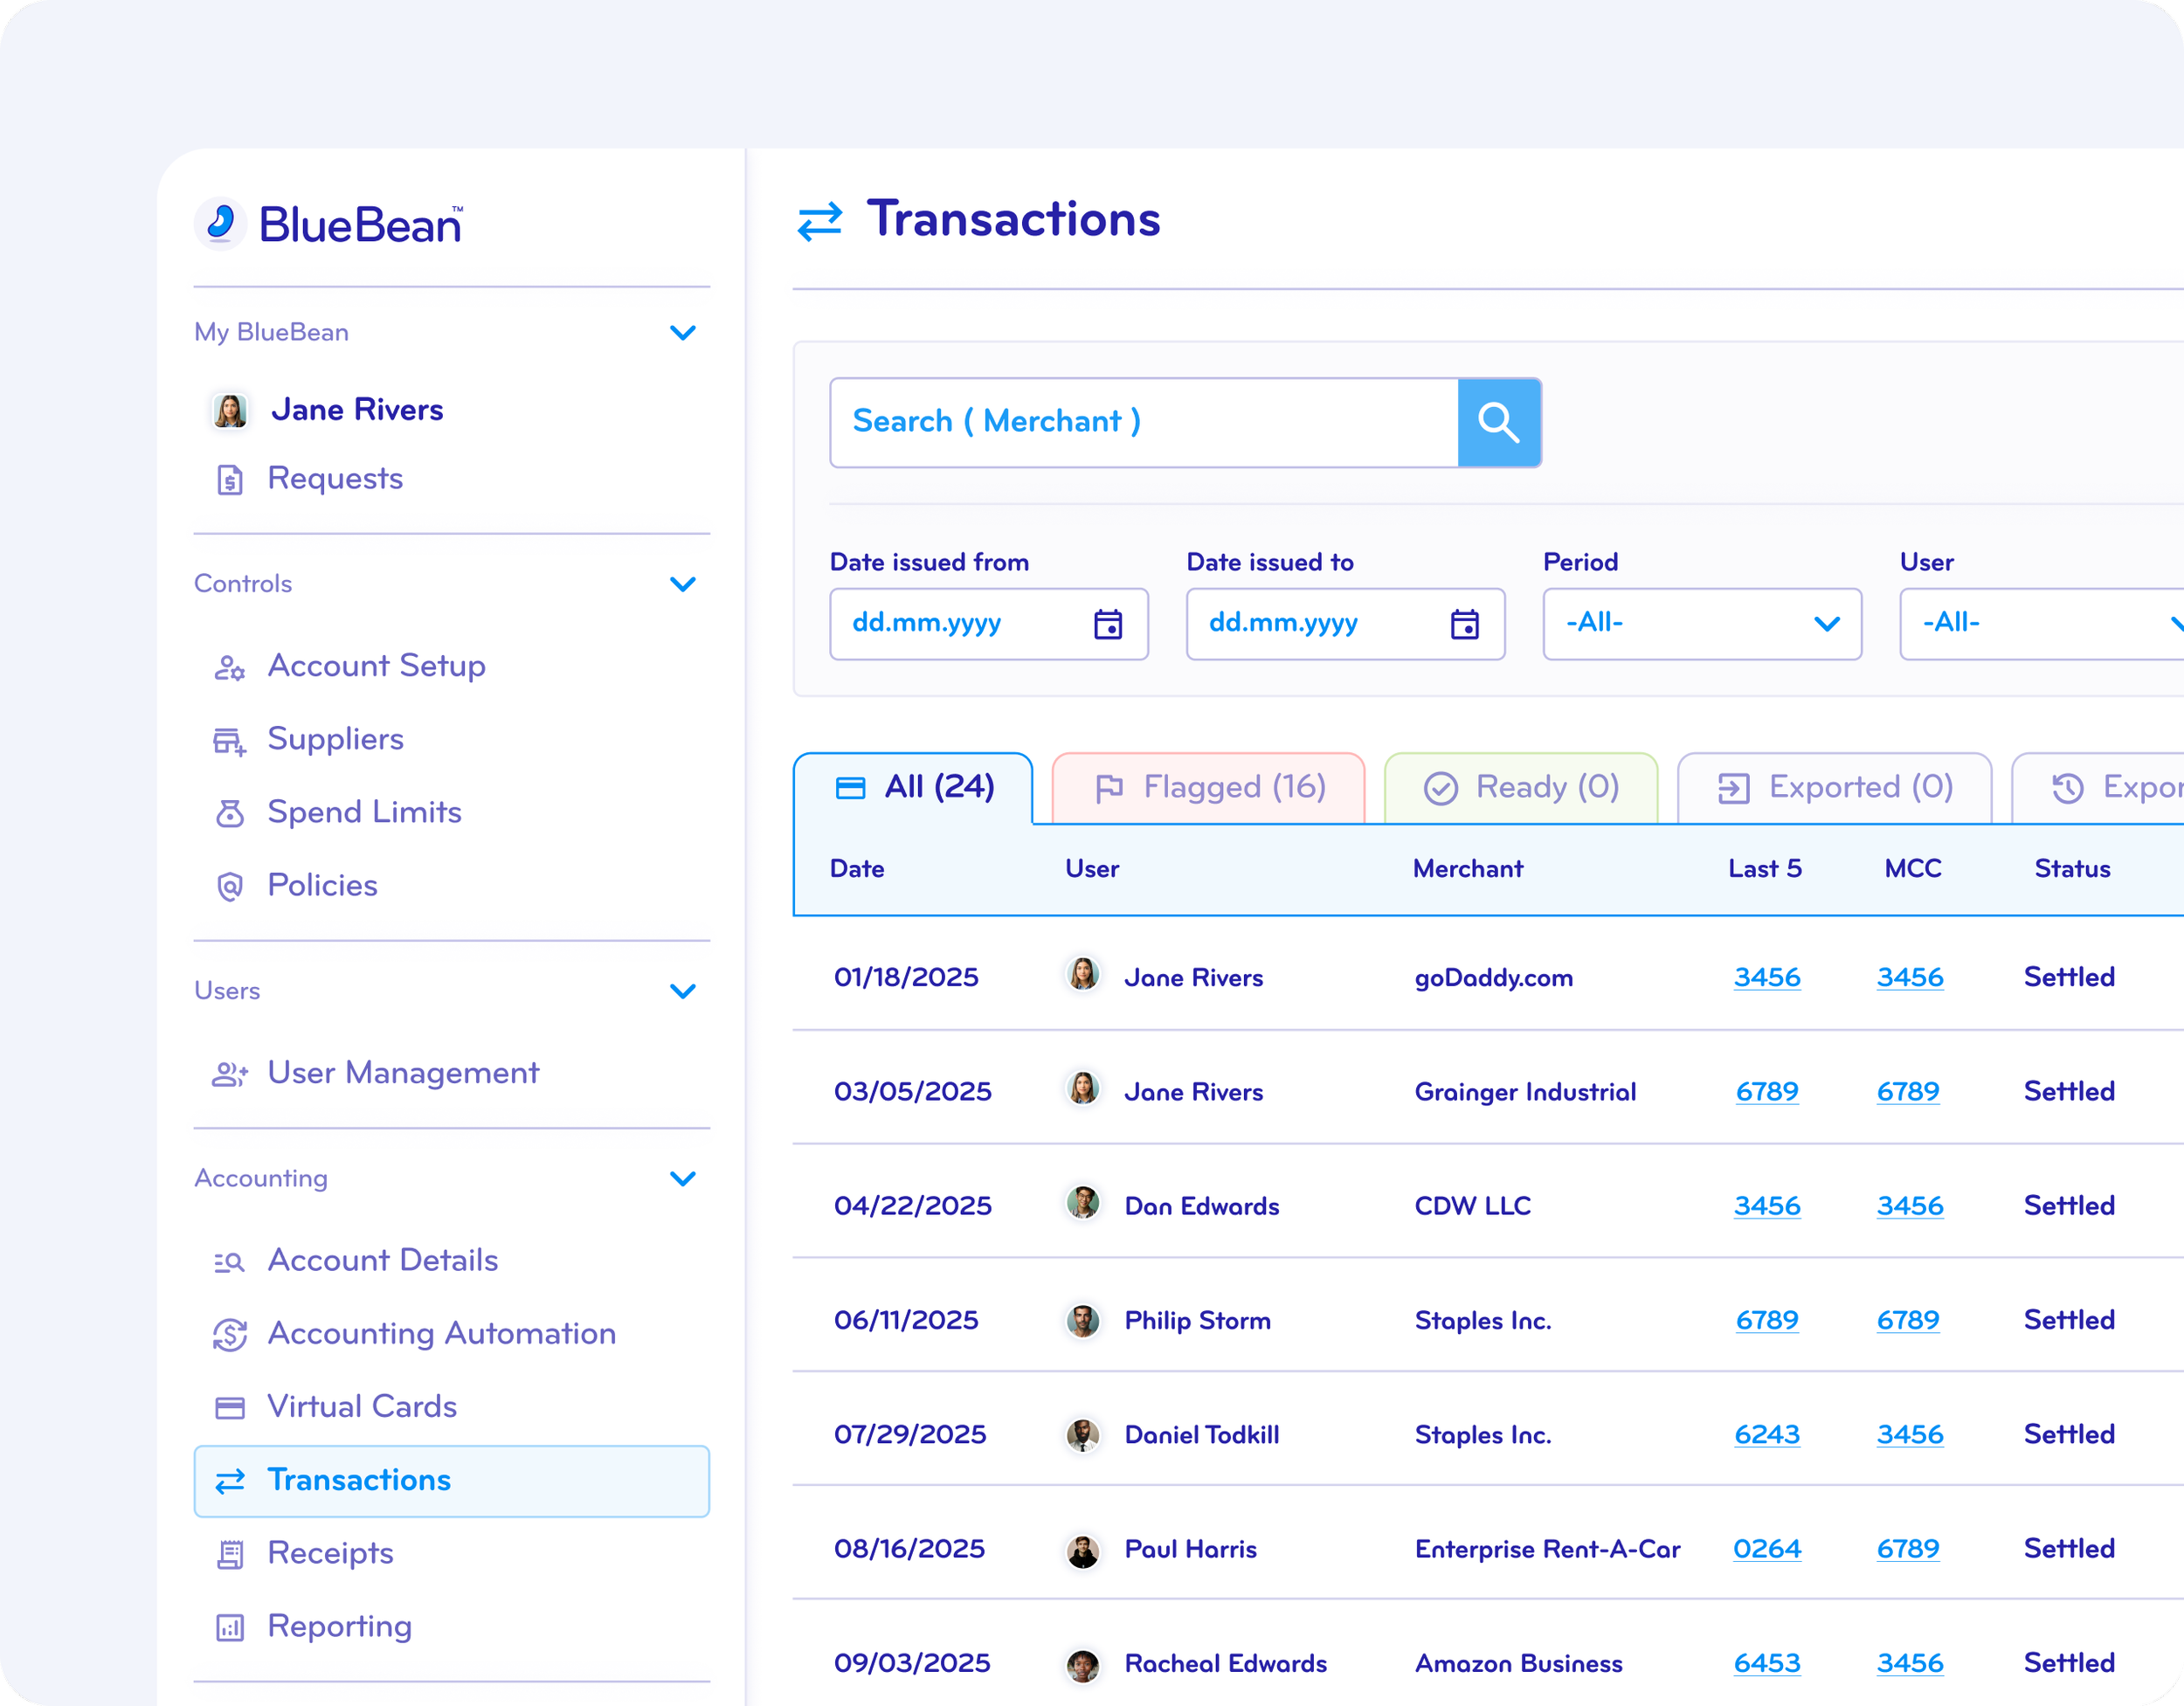Click the Suppliers icon
2184x1706 pixels.
230,740
